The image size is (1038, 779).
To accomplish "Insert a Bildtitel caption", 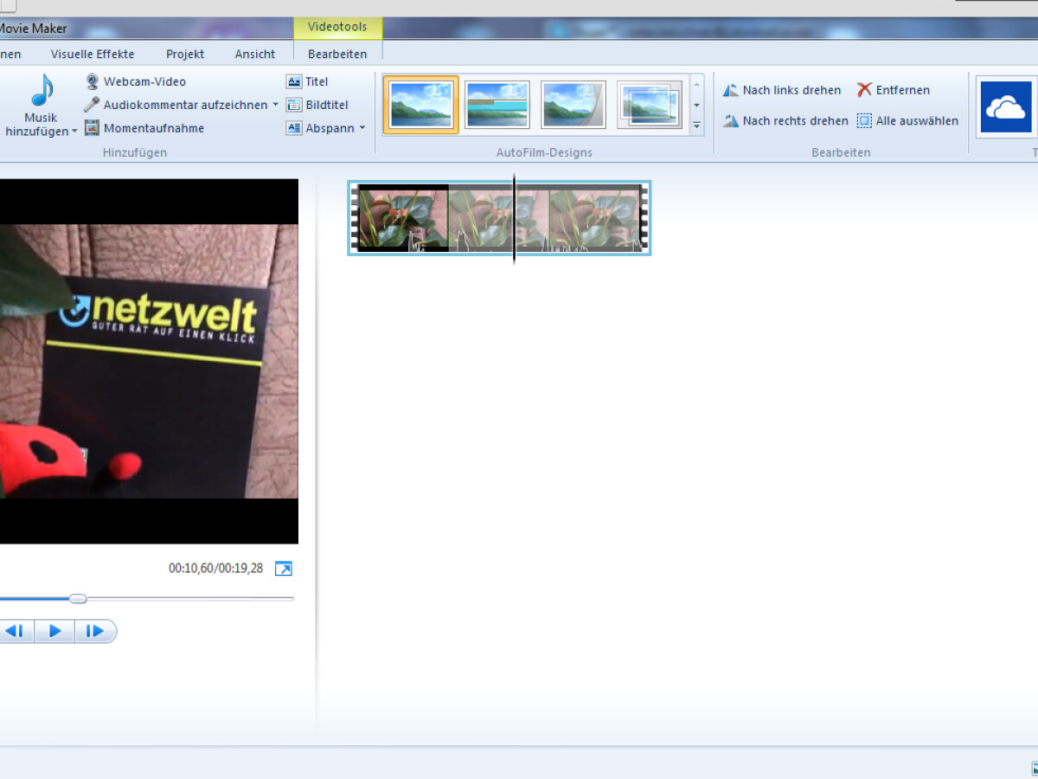I will click(x=326, y=105).
